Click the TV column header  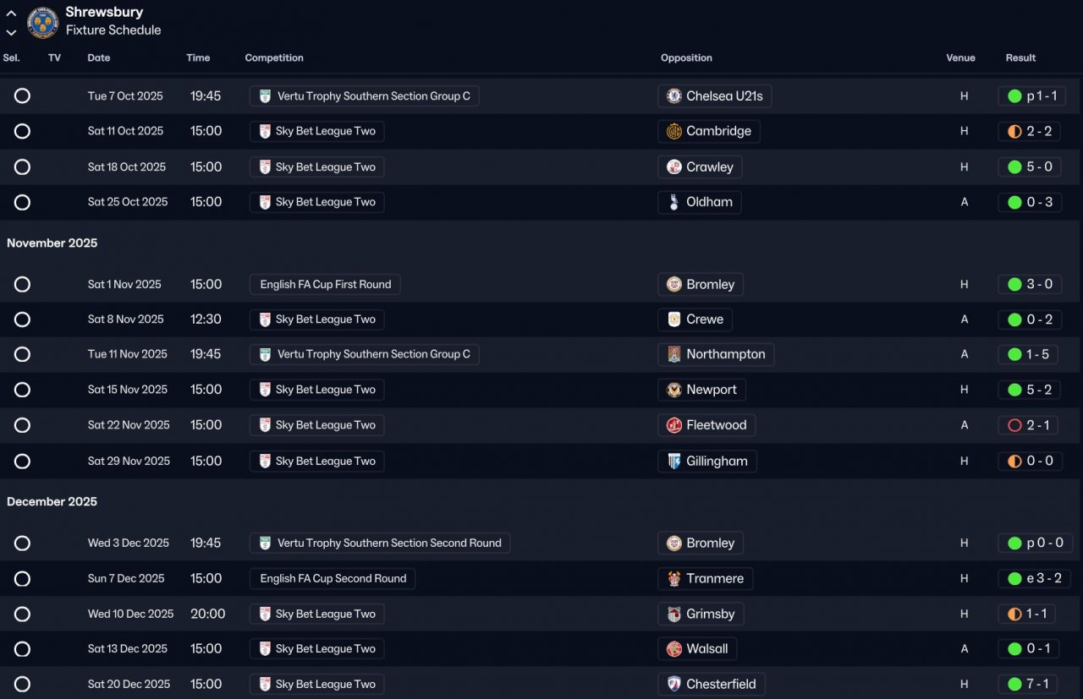tap(54, 58)
